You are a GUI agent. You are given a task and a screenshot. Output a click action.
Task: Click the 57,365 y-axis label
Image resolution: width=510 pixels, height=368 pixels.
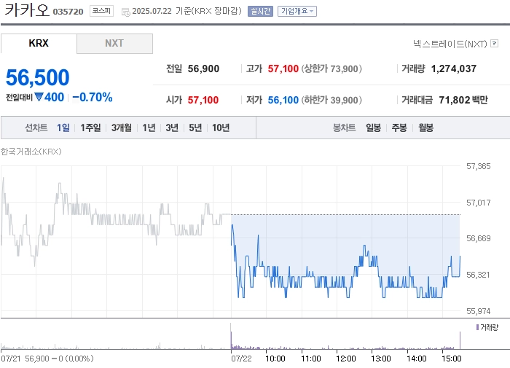click(478, 166)
